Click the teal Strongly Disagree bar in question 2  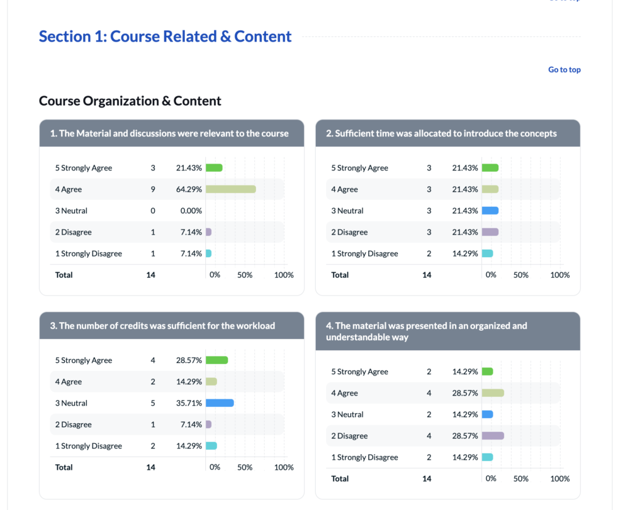[488, 253]
